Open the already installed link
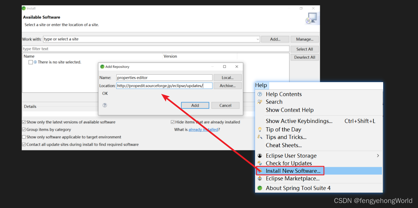The width and height of the screenshot is (418, 208). click(203, 129)
